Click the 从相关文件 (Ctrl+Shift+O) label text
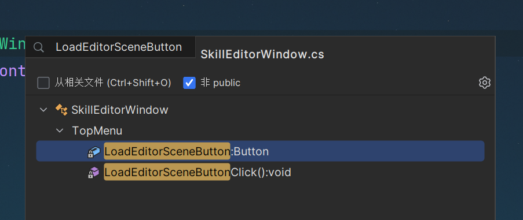523x220 pixels. [113, 83]
